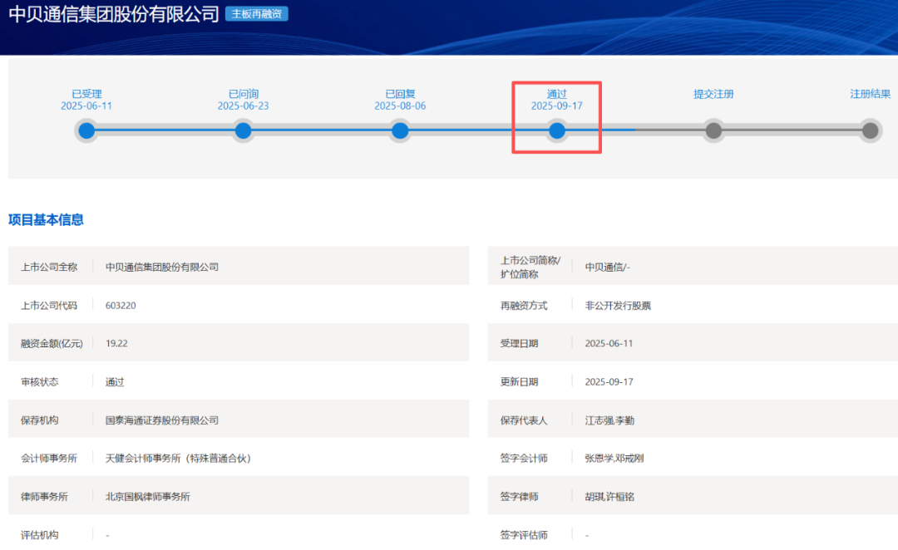Click the 签字律师 value 胡琪,许桓铭
This screenshot has height=550, width=898.
click(x=609, y=497)
